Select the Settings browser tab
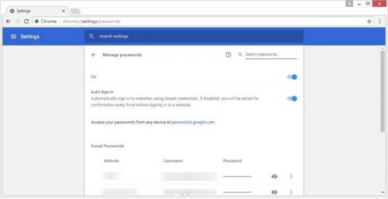 (x=38, y=11)
